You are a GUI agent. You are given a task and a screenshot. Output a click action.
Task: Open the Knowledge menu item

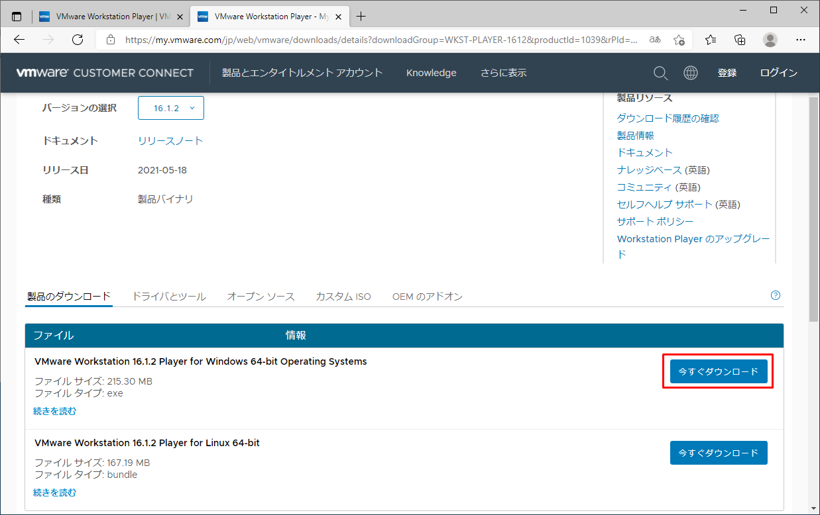[431, 73]
